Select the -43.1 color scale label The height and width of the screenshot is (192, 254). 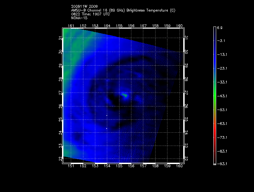click(x=222, y=96)
